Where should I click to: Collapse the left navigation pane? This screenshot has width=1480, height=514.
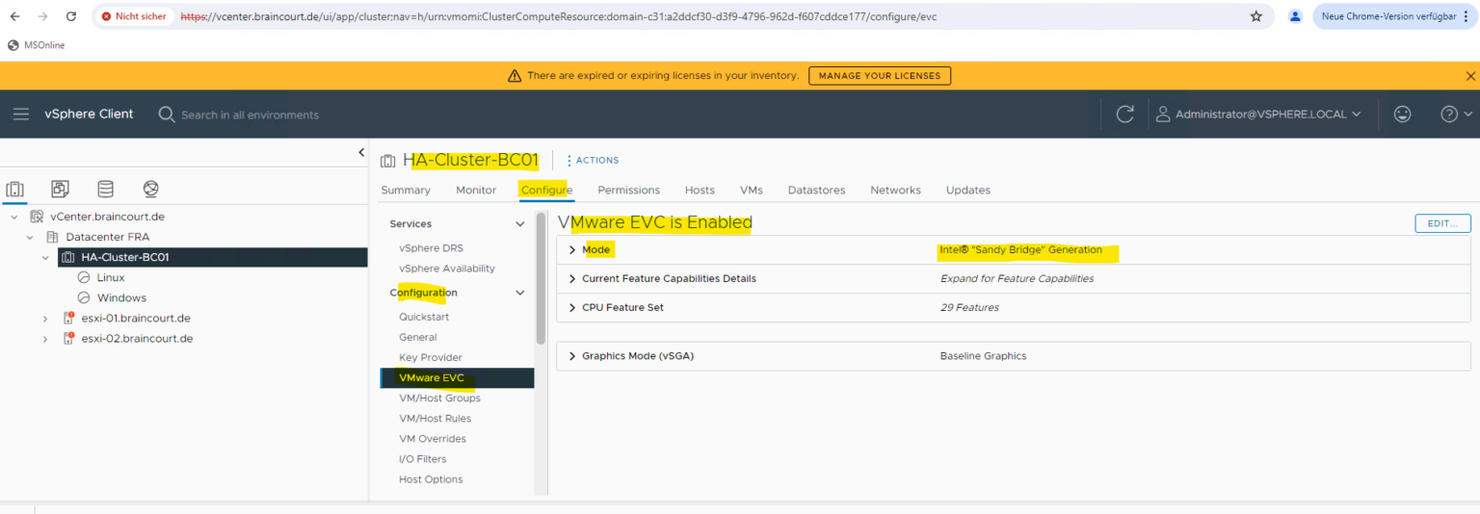(361, 152)
